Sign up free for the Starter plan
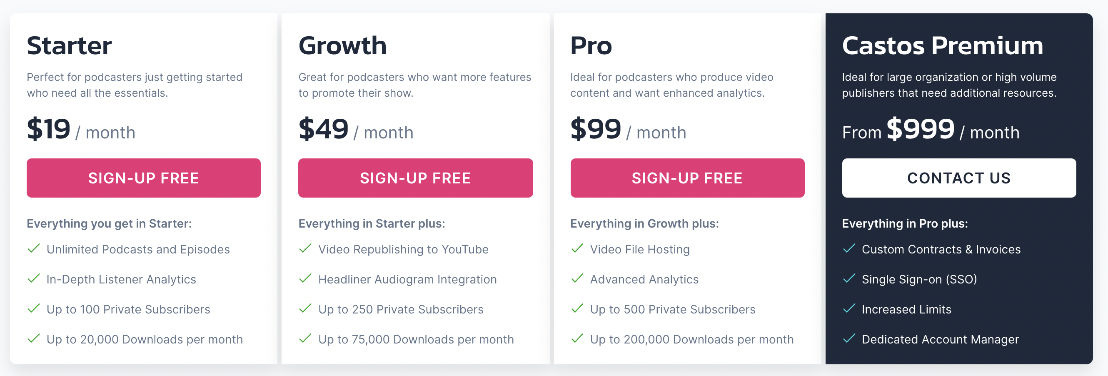The height and width of the screenshot is (376, 1108). [x=144, y=178]
